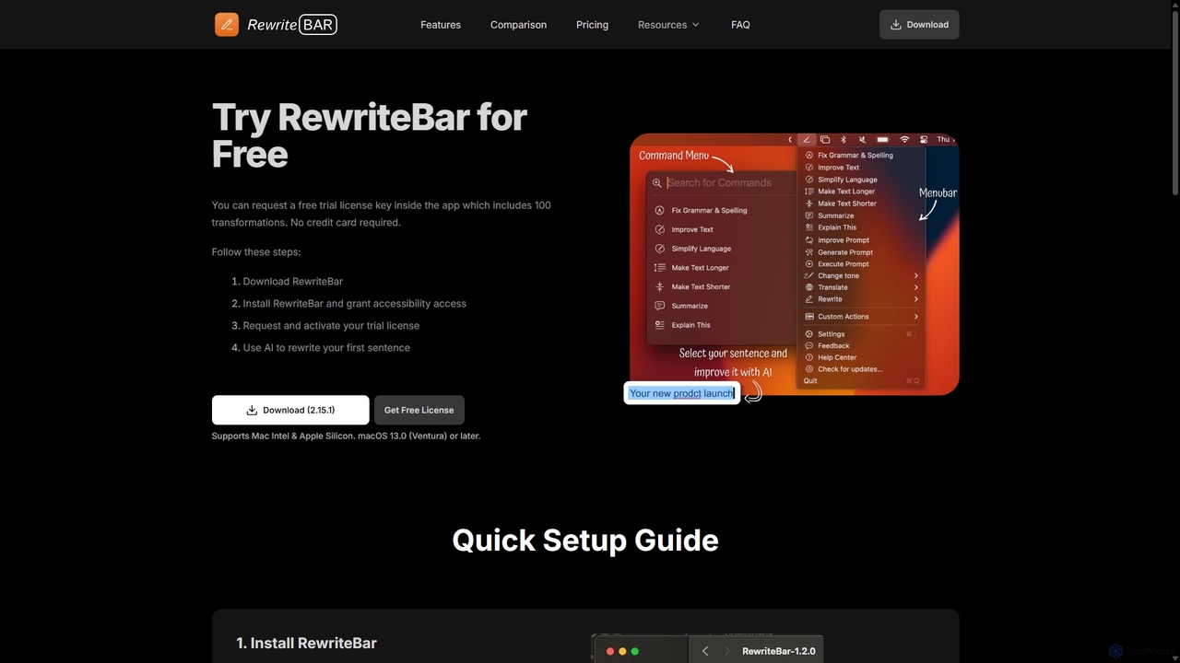Click the RewriteBAR wordmark link
Viewport: 1180px width, 663px height.
292,25
